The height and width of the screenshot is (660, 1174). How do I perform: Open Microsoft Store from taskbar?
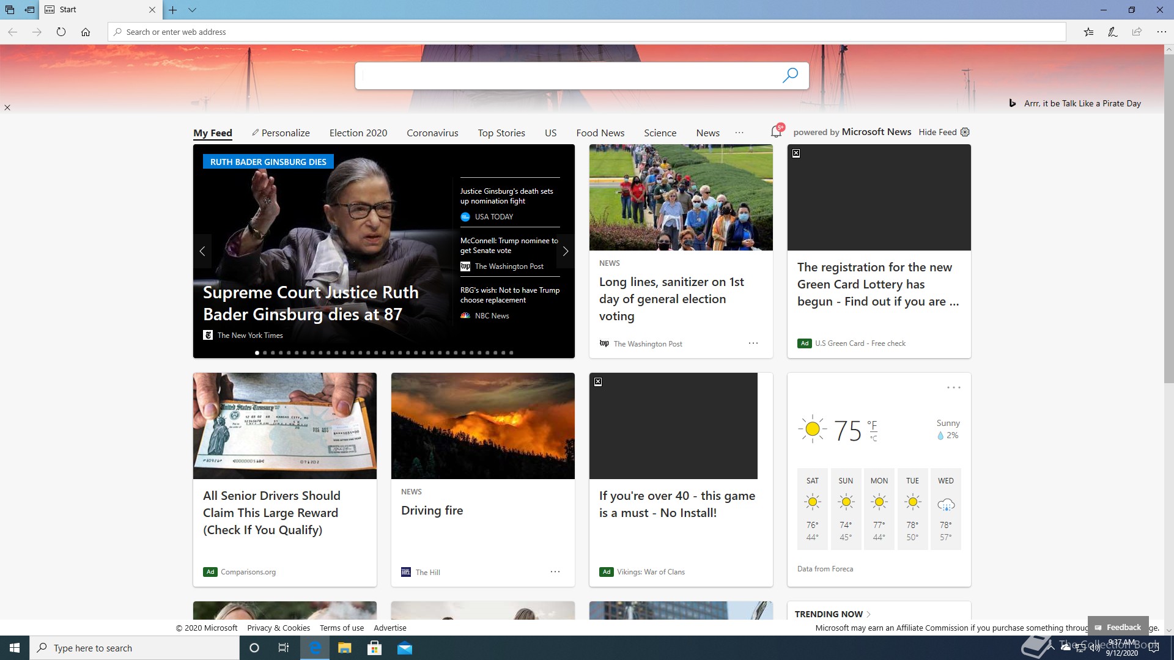pyautogui.click(x=375, y=648)
